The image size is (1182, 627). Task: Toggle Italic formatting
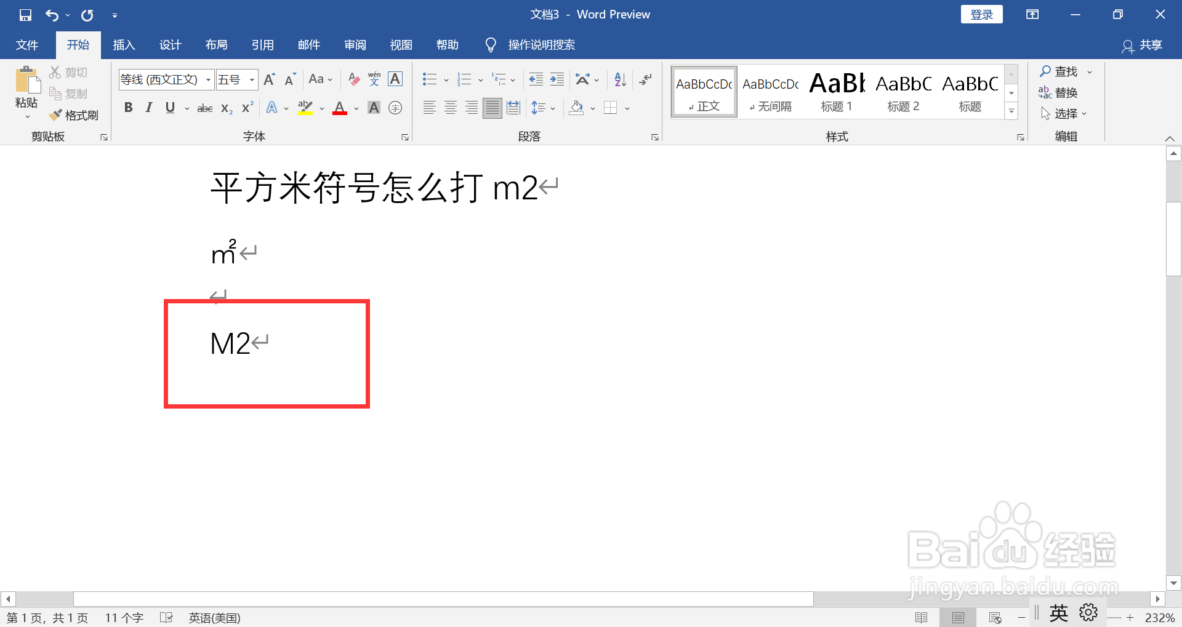(148, 108)
